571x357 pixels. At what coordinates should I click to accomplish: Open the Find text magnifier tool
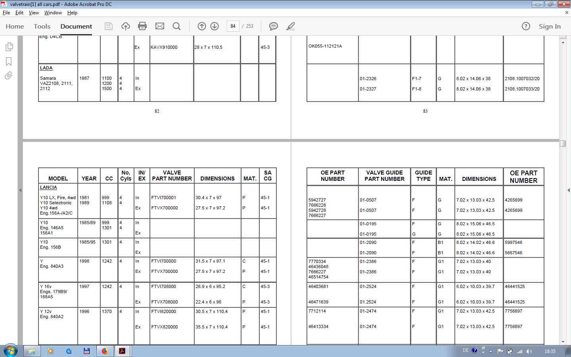177,26
